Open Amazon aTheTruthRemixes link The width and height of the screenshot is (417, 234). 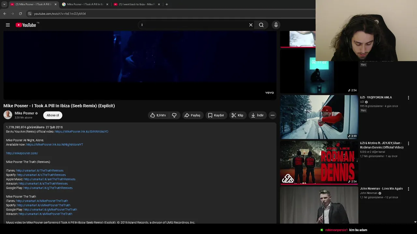pos(43,184)
